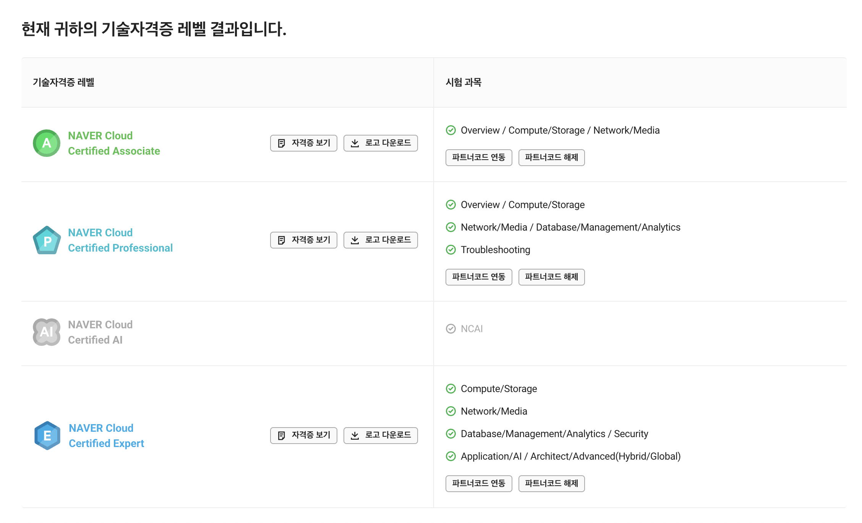This screenshot has height=523, width=862.
Task: Click the green Associate 'A' badge icon
Action: click(47, 143)
